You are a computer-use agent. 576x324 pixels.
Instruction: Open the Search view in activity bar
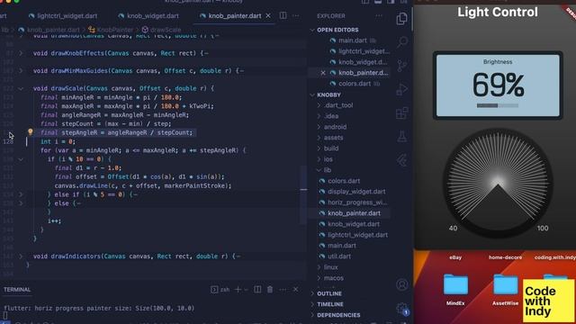[x=402, y=42]
